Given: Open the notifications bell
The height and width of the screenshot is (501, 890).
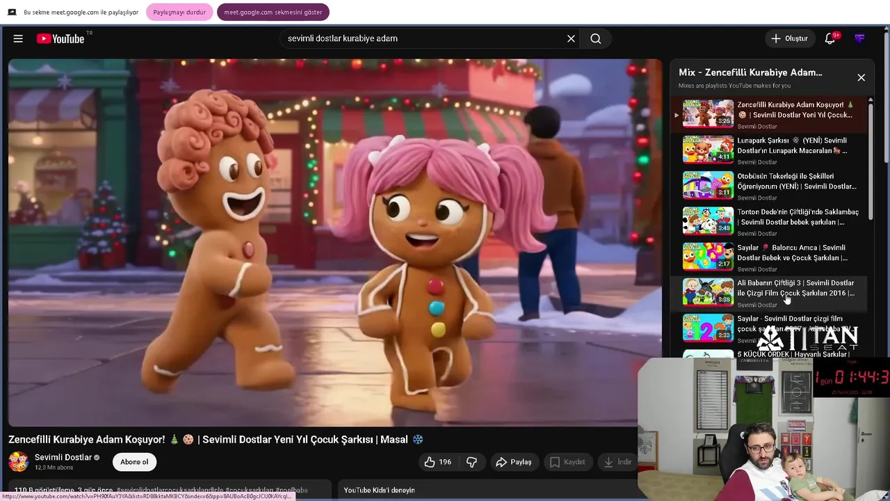Looking at the screenshot, I should tap(830, 39).
